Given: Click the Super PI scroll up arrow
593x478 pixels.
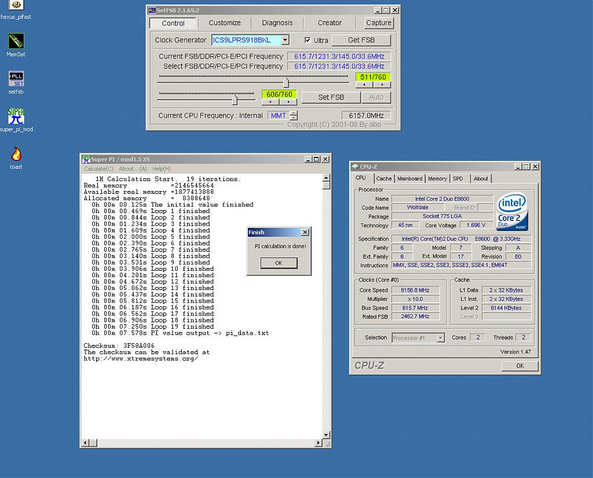Looking at the screenshot, I should [x=326, y=178].
